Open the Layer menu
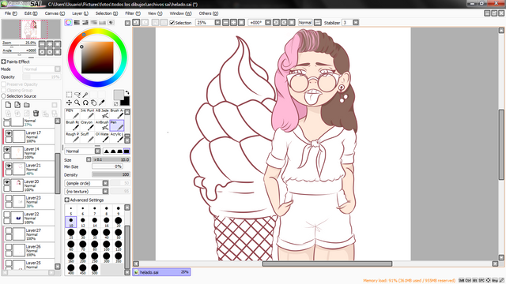 click(80, 13)
